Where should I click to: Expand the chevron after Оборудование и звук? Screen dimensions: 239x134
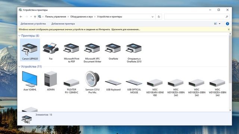(95, 17)
